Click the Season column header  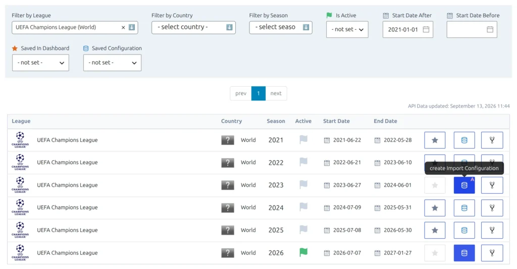(x=276, y=121)
